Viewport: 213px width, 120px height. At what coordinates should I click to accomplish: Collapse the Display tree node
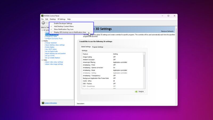click(42, 41)
